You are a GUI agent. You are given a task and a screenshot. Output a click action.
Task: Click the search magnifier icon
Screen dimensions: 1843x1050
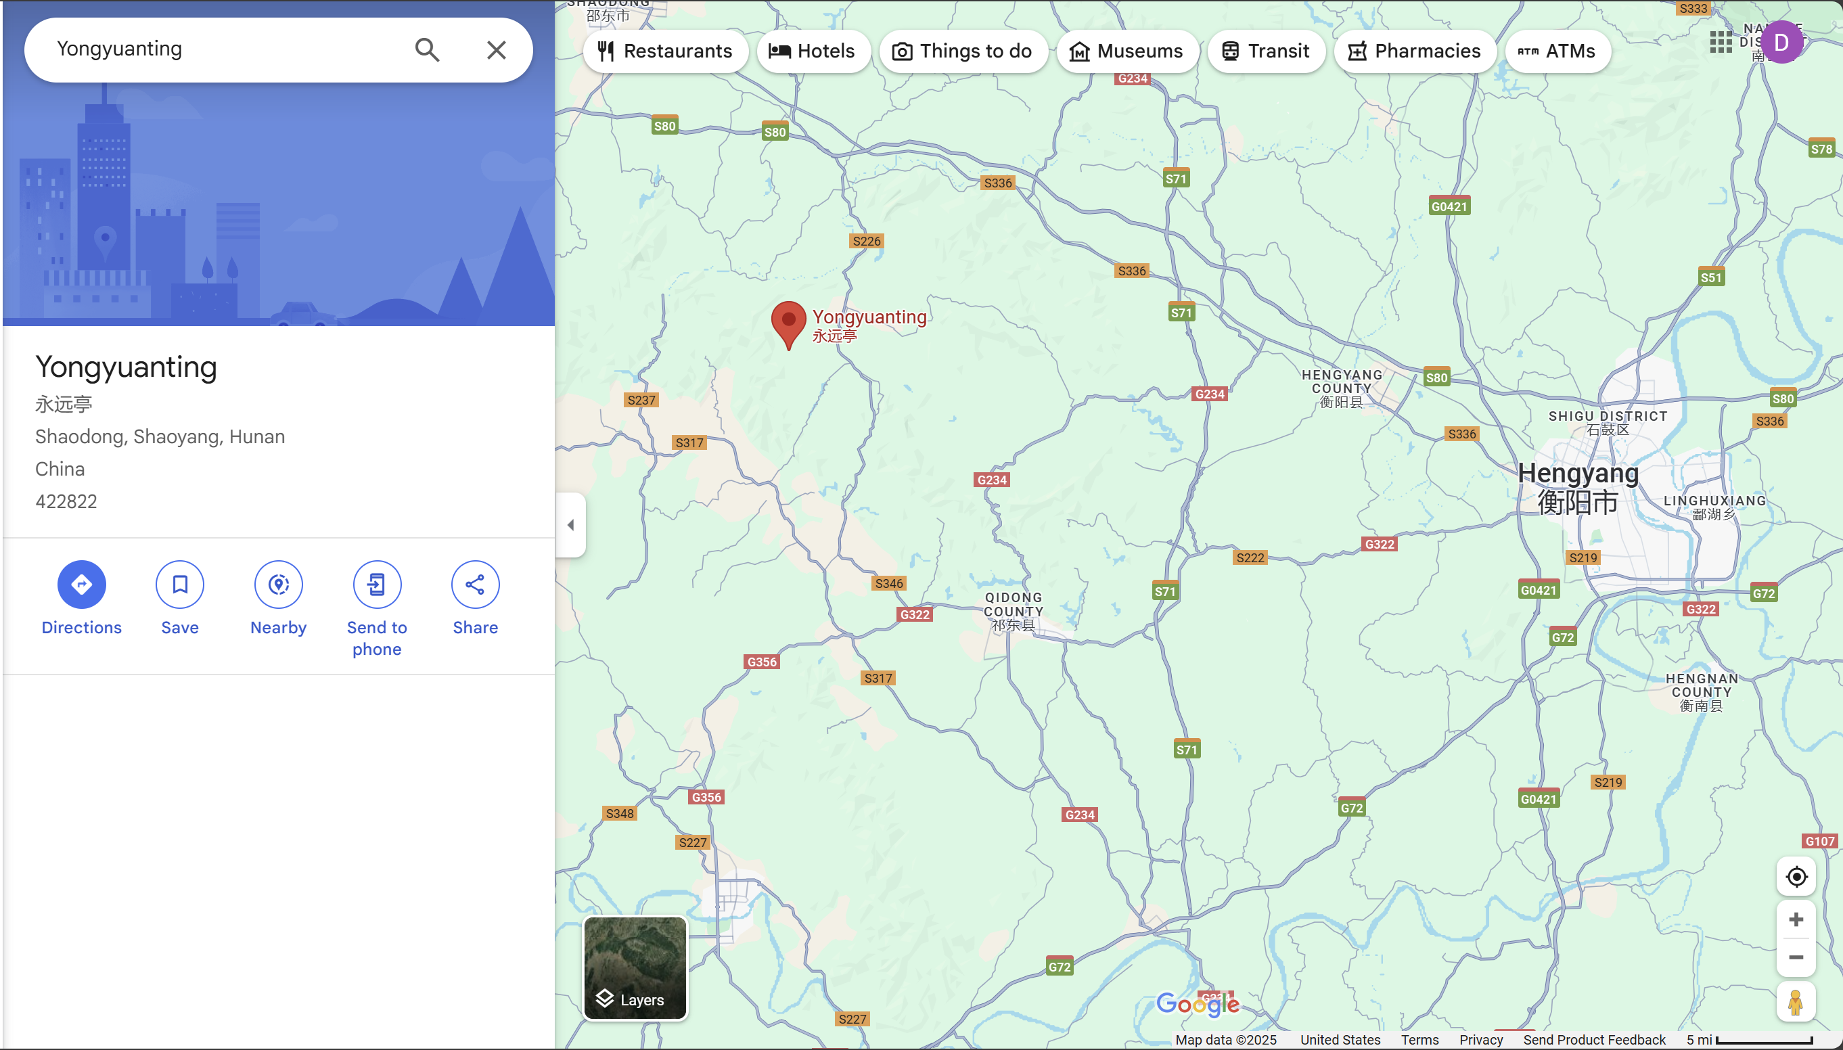[427, 50]
